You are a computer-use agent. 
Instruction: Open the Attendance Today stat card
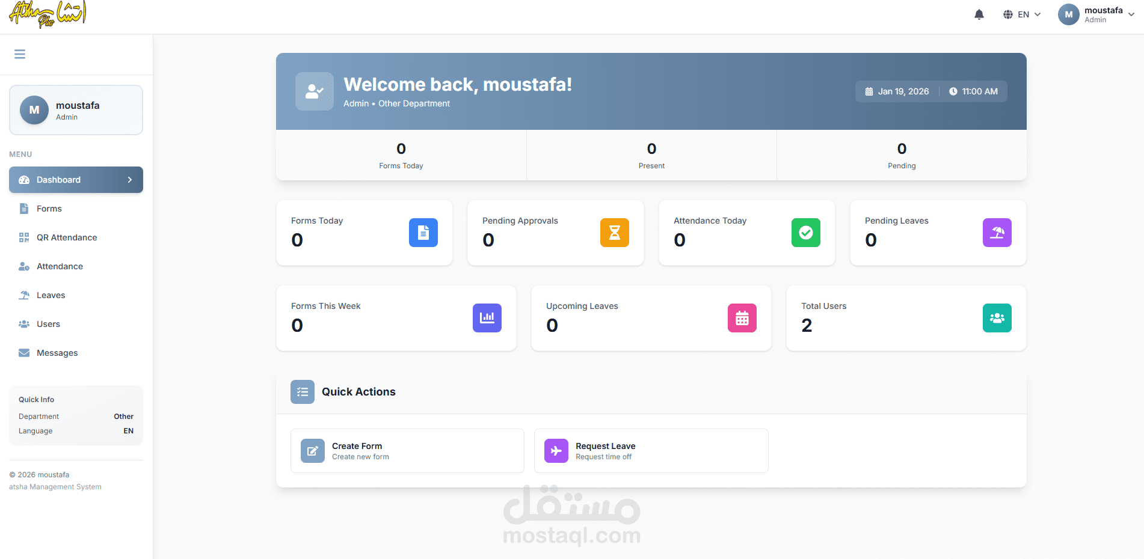(747, 233)
